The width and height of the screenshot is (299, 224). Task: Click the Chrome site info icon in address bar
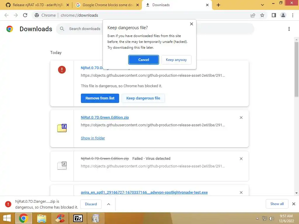[x=37, y=15]
